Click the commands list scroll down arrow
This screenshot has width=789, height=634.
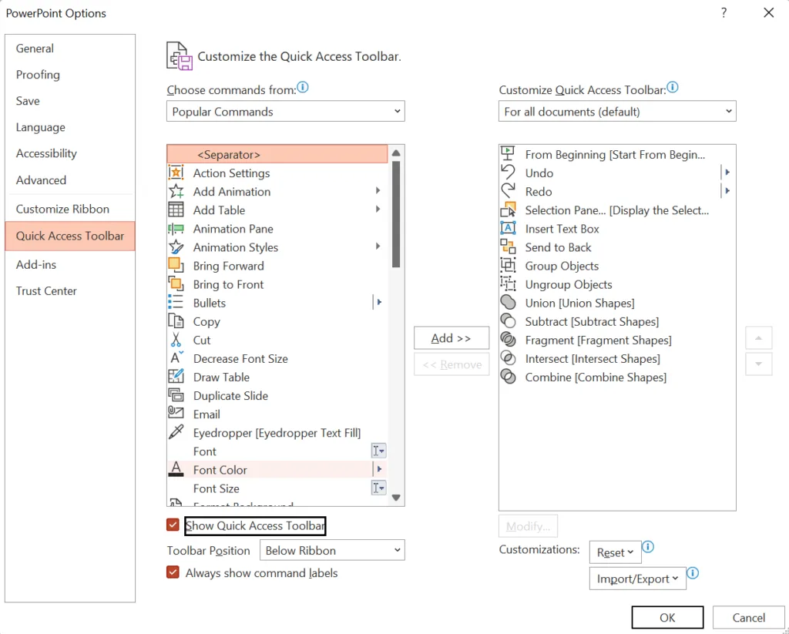(x=396, y=498)
